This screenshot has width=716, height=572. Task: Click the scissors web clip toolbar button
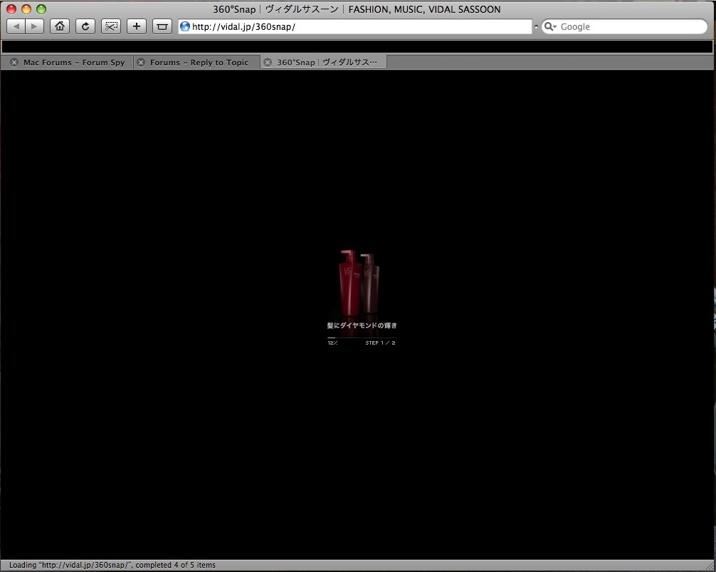click(111, 26)
